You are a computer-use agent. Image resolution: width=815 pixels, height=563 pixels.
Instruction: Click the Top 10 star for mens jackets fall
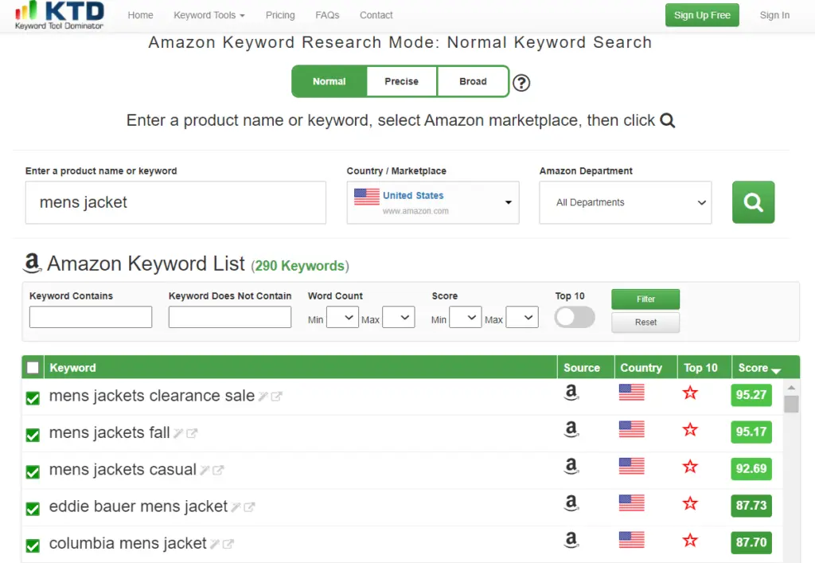coord(690,430)
